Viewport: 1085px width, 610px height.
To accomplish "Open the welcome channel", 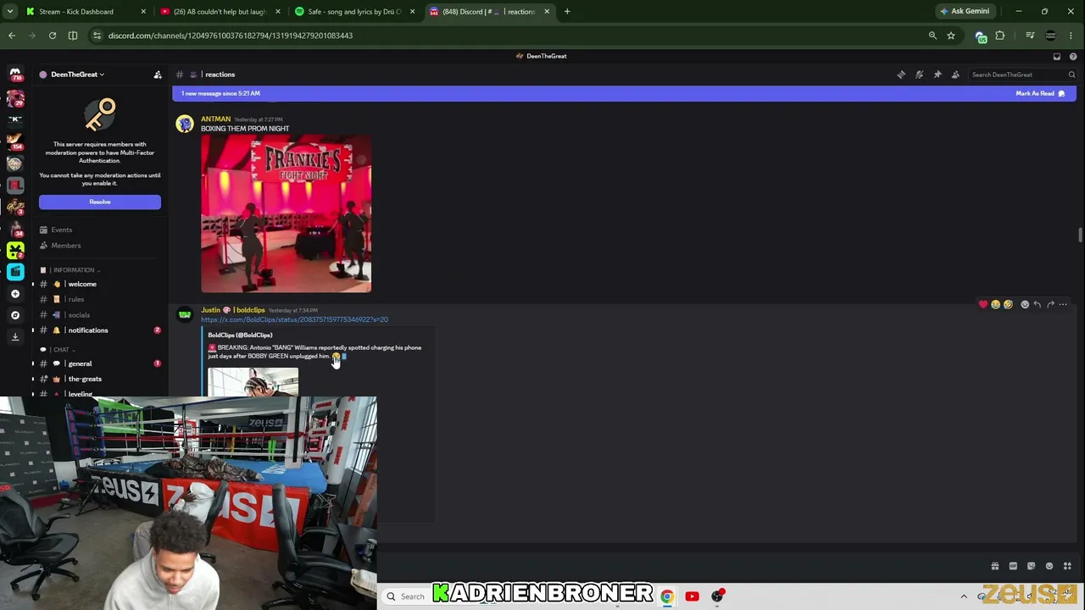I will [x=100, y=285].
